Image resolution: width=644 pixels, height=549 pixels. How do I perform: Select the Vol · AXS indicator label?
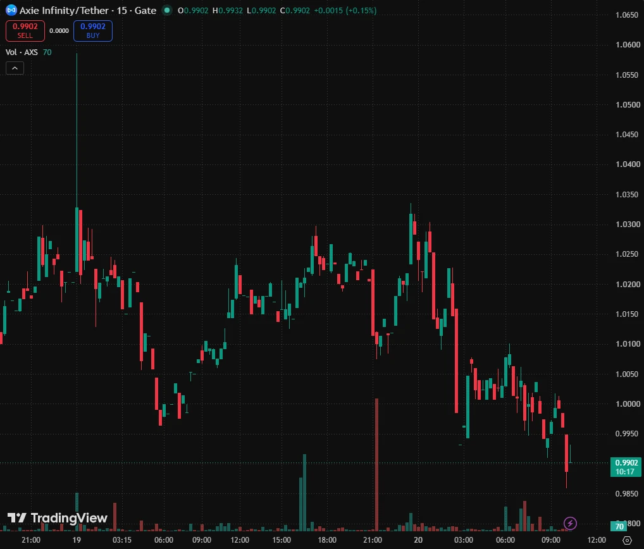coord(22,52)
